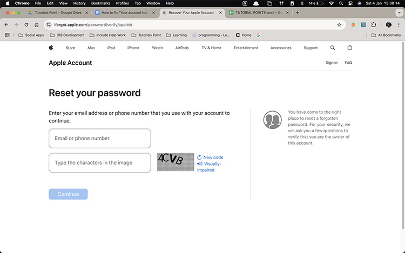This screenshot has width=405, height=253.
Task: Open TV & Home in Apple navigation
Action: tap(211, 47)
